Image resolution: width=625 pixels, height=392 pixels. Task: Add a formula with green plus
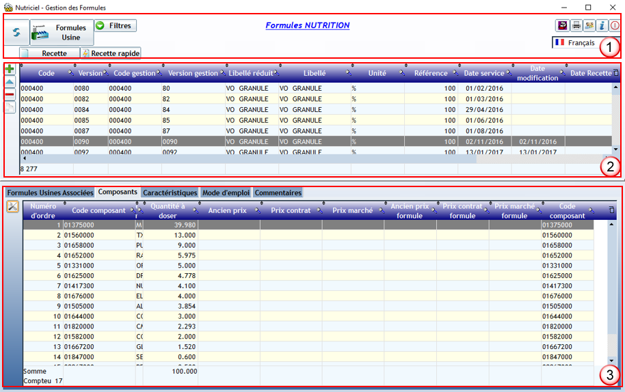pyautogui.click(x=10, y=69)
